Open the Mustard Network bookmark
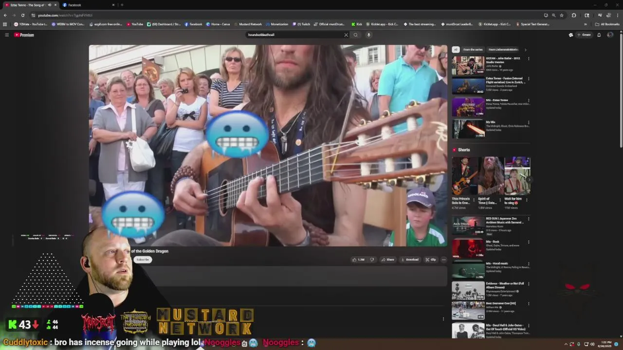Viewport: 623px width, 350px height. (x=248, y=24)
